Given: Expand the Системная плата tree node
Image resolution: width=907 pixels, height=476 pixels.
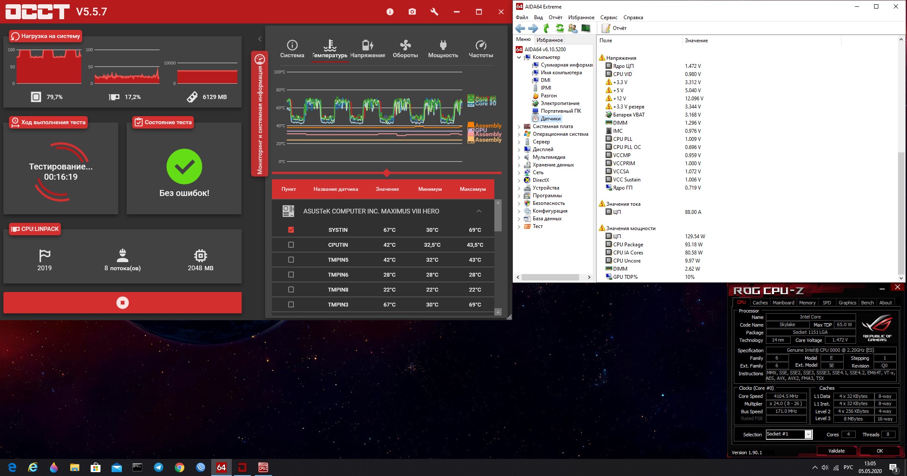Looking at the screenshot, I should tap(519, 126).
